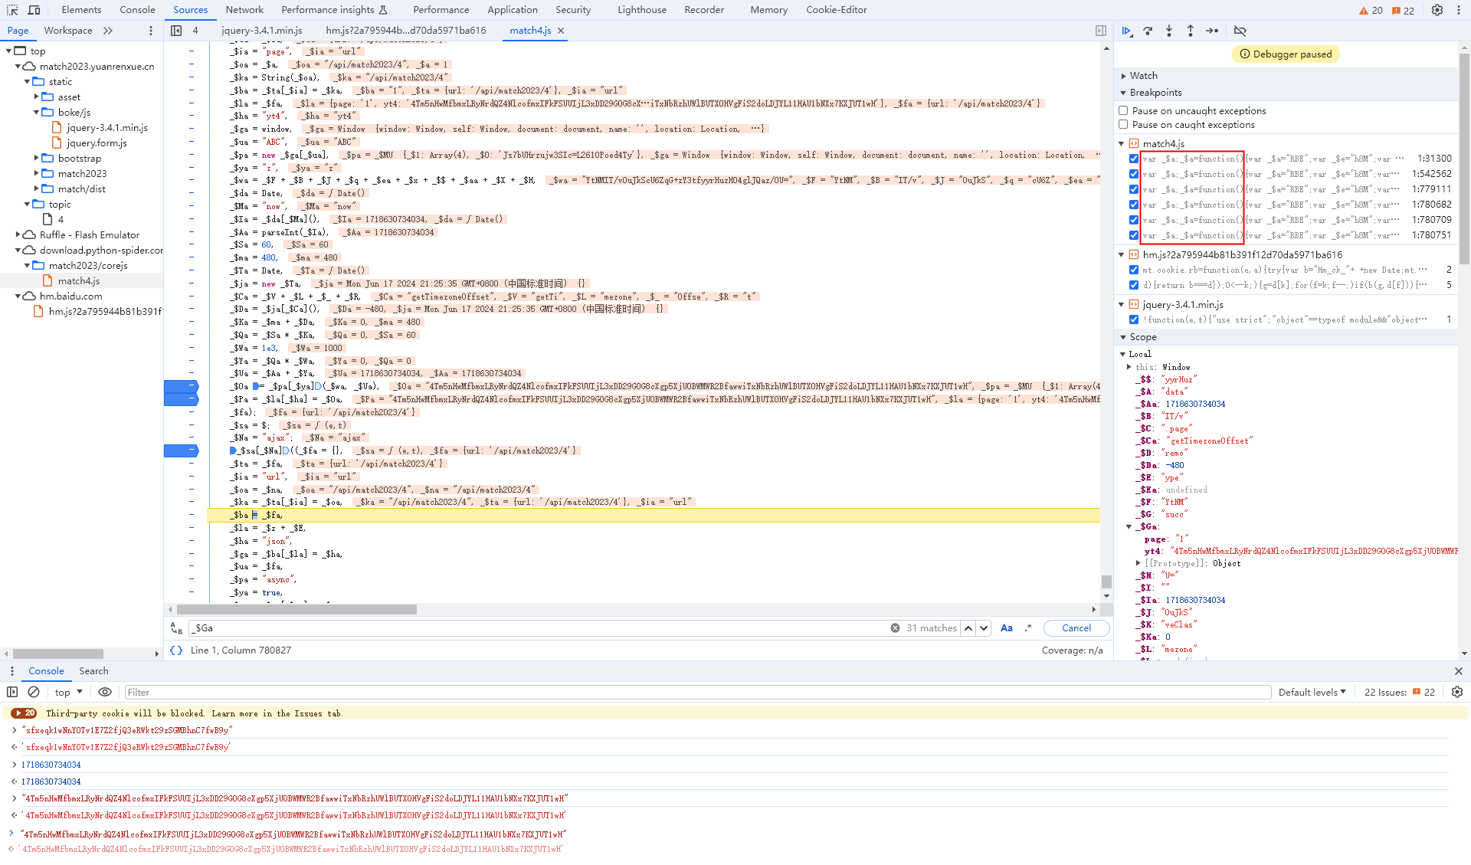This screenshot has width=1471, height=865.
Task: Open match4.js in the file tree
Action: point(79,281)
